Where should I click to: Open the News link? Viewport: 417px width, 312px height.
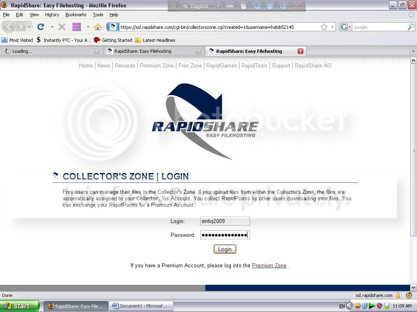coord(104,65)
